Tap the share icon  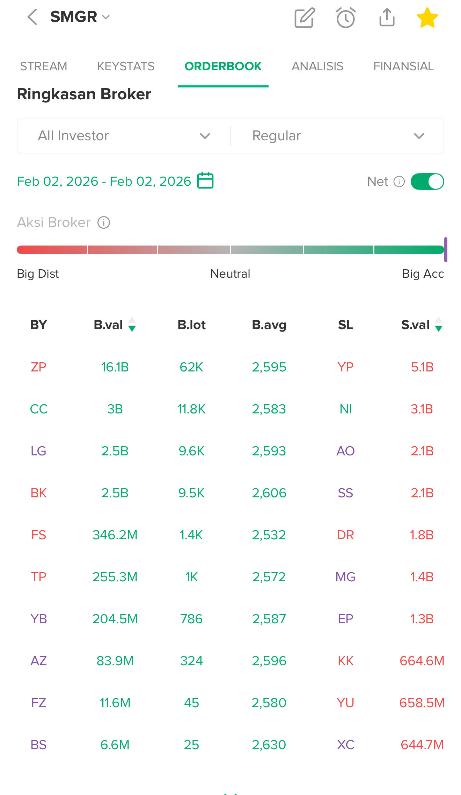pyautogui.click(x=387, y=17)
